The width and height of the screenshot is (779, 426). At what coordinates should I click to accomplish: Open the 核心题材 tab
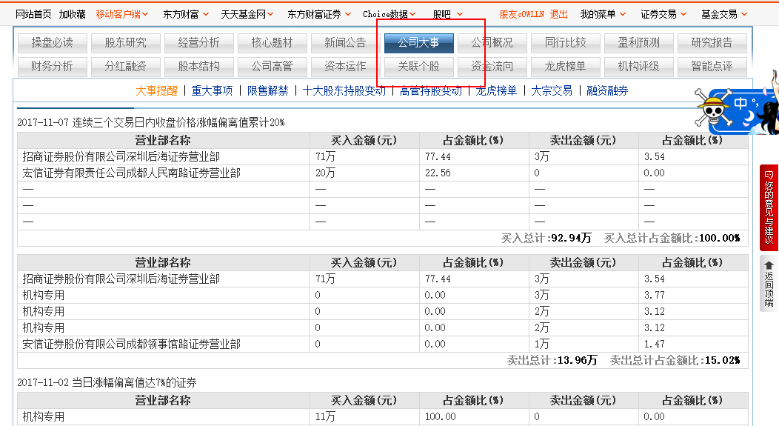coord(273,43)
